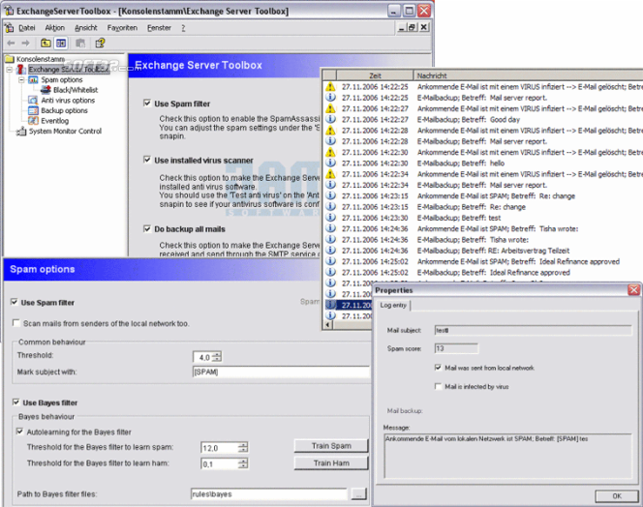Click warning icon of 14:22:34 virus entry
643x507 pixels.
tap(330, 174)
